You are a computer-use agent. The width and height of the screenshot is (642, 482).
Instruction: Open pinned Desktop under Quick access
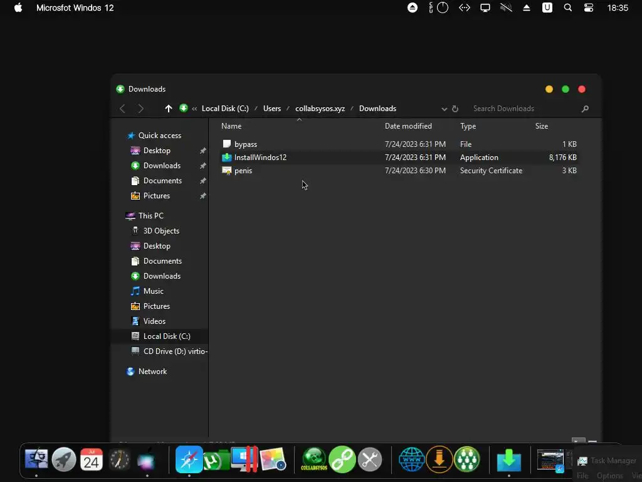pyautogui.click(x=157, y=151)
